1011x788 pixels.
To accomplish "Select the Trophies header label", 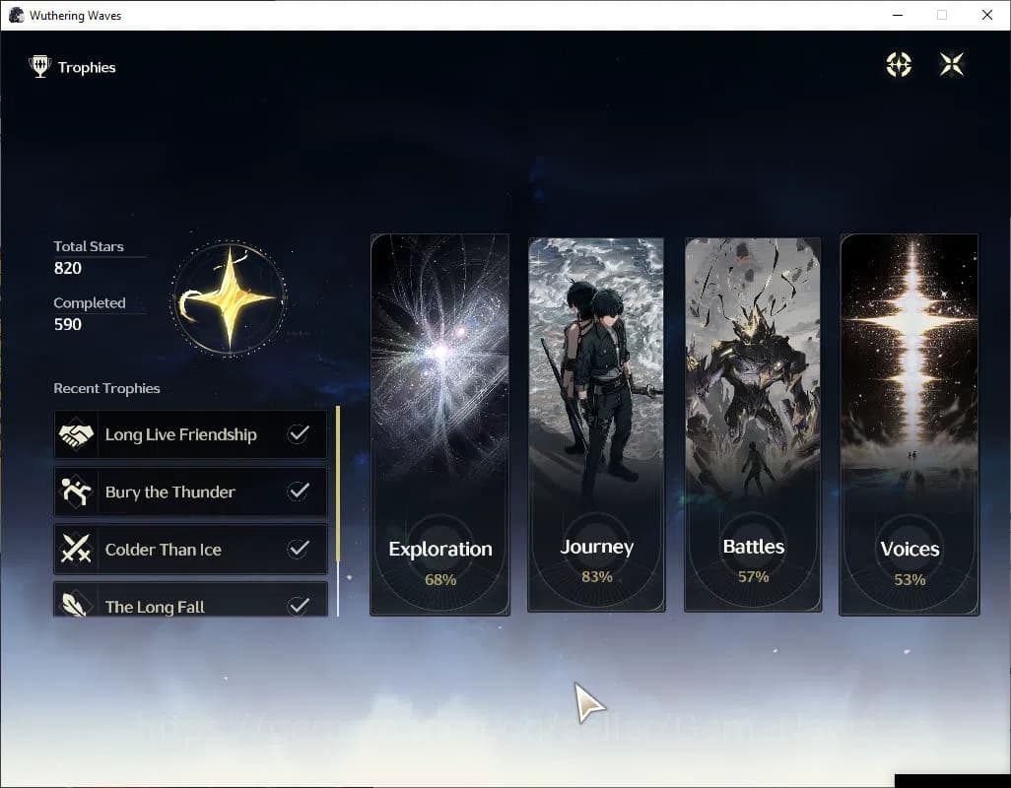I will point(87,67).
